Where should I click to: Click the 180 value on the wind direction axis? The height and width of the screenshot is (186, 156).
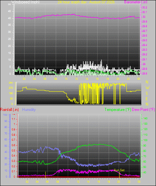coord(11,94)
